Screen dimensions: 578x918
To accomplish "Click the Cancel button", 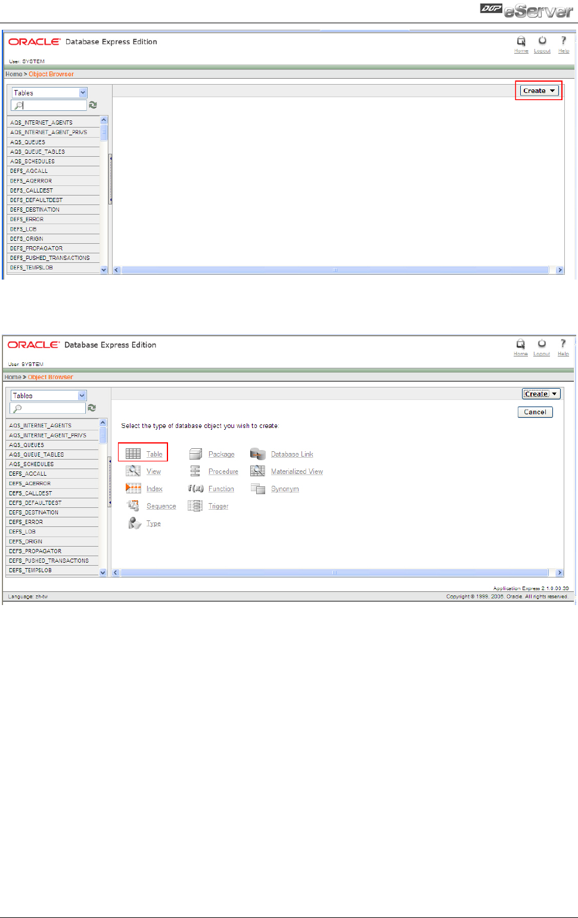I will (x=535, y=412).
